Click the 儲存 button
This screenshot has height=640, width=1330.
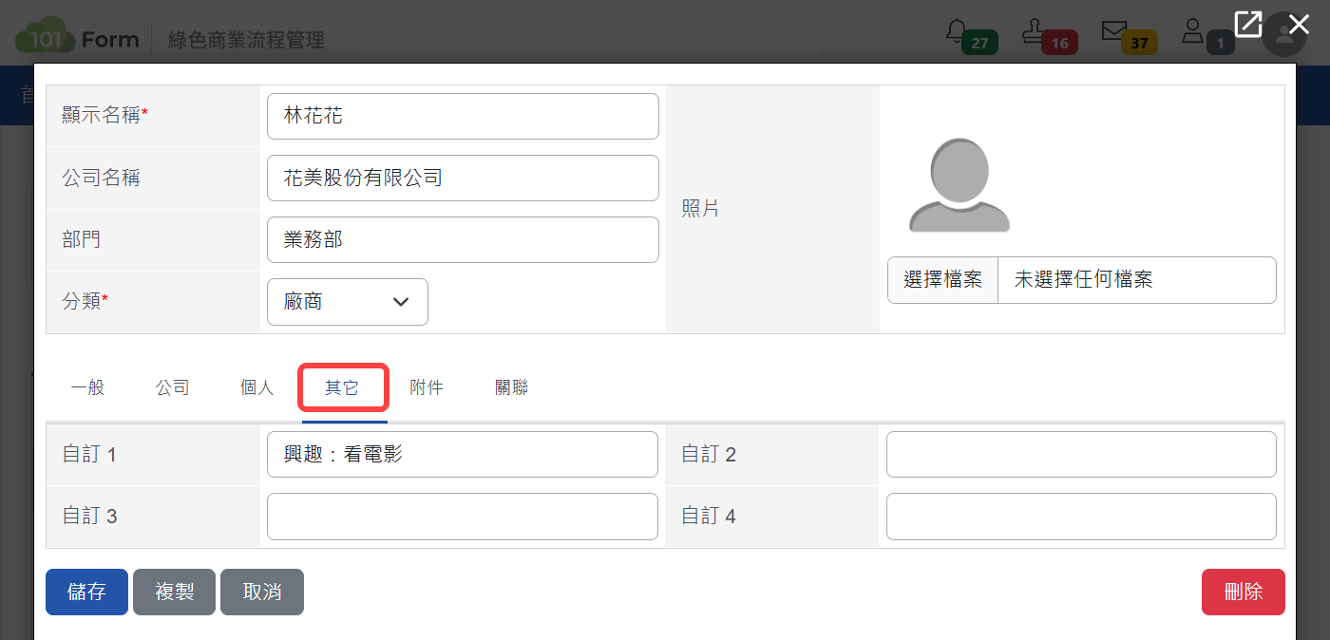[86, 593]
